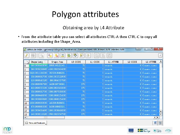Select row header 4

coord(26,81)
